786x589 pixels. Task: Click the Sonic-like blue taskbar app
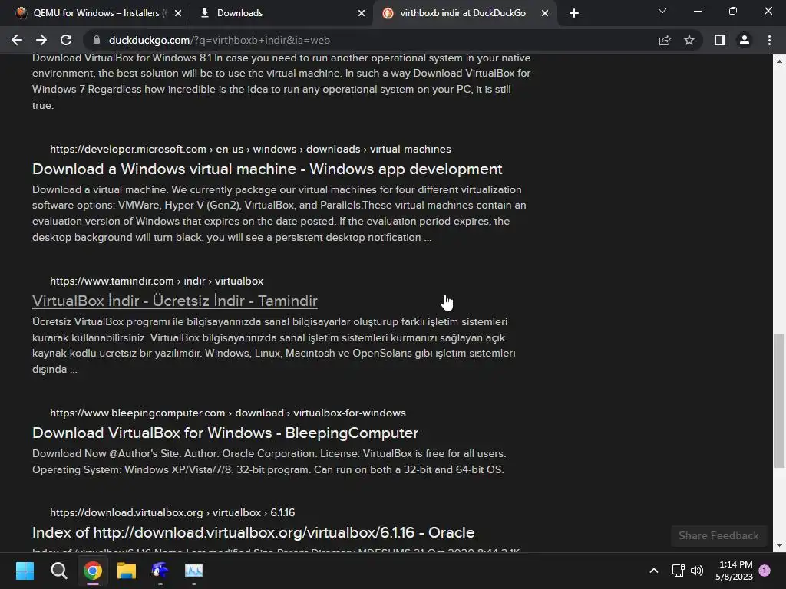click(x=160, y=571)
